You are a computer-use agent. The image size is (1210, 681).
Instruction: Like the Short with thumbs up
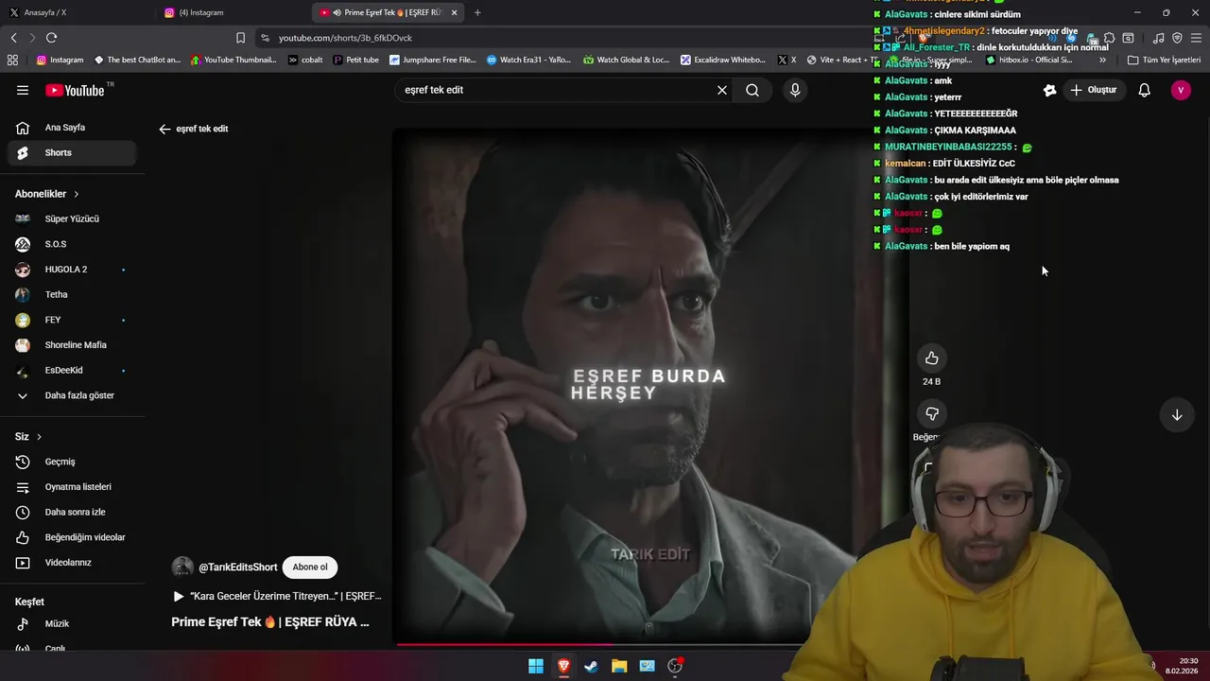931,358
